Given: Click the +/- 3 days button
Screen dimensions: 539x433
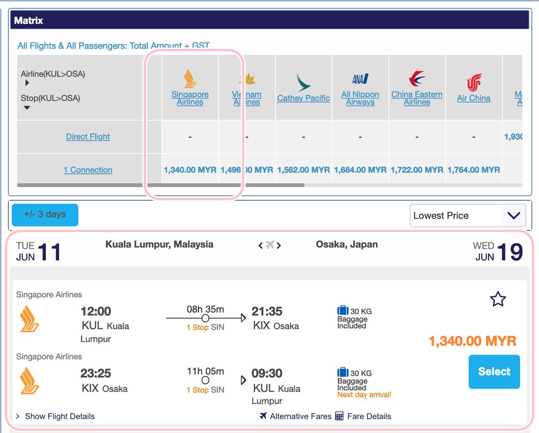Looking at the screenshot, I should [45, 214].
